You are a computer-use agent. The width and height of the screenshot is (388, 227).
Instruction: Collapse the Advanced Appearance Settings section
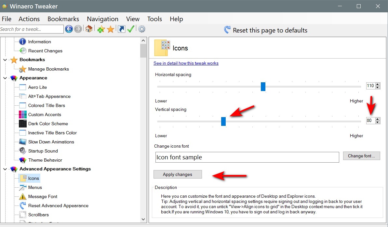click(5, 169)
